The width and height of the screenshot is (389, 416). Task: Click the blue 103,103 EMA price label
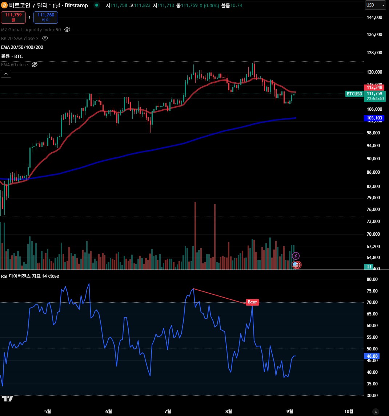(x=374, y=118)
